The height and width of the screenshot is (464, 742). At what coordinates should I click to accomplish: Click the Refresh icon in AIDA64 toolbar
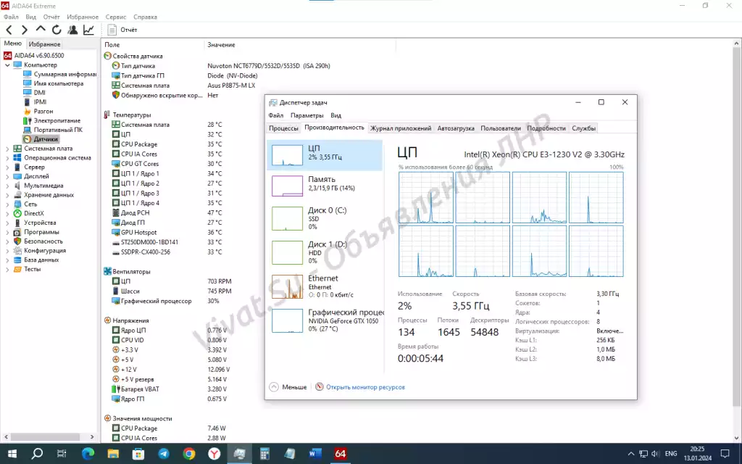coord(57,30)
